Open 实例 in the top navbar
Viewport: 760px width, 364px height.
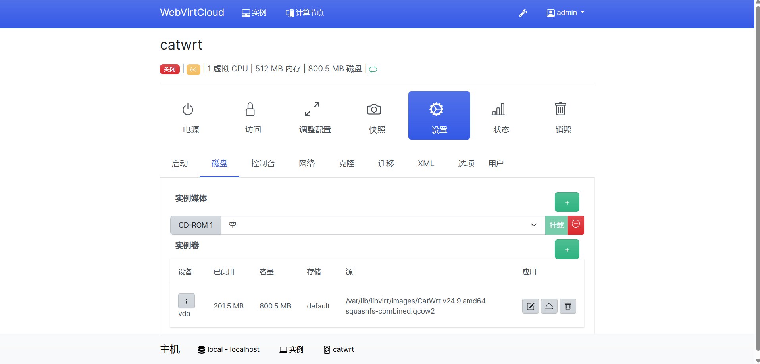tap(254, 13)
